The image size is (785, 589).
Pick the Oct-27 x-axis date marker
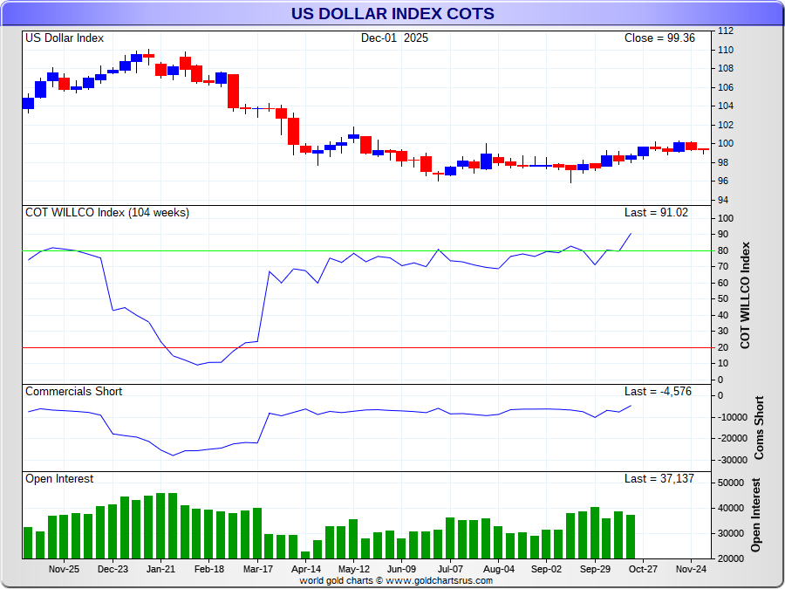coord(643,568)
